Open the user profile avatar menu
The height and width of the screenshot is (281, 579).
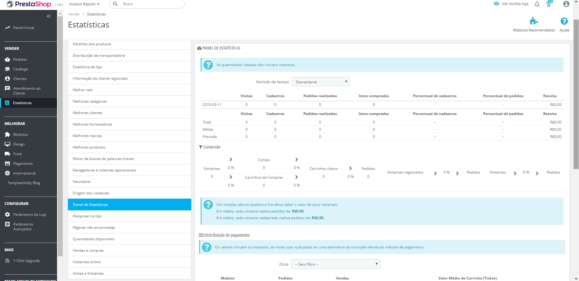(566, 4)
